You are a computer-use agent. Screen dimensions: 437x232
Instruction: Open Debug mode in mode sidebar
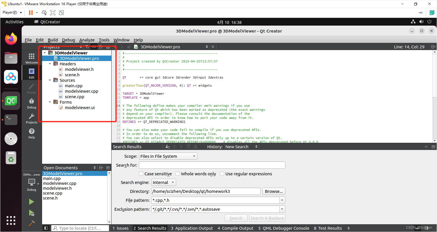[31, 104]
